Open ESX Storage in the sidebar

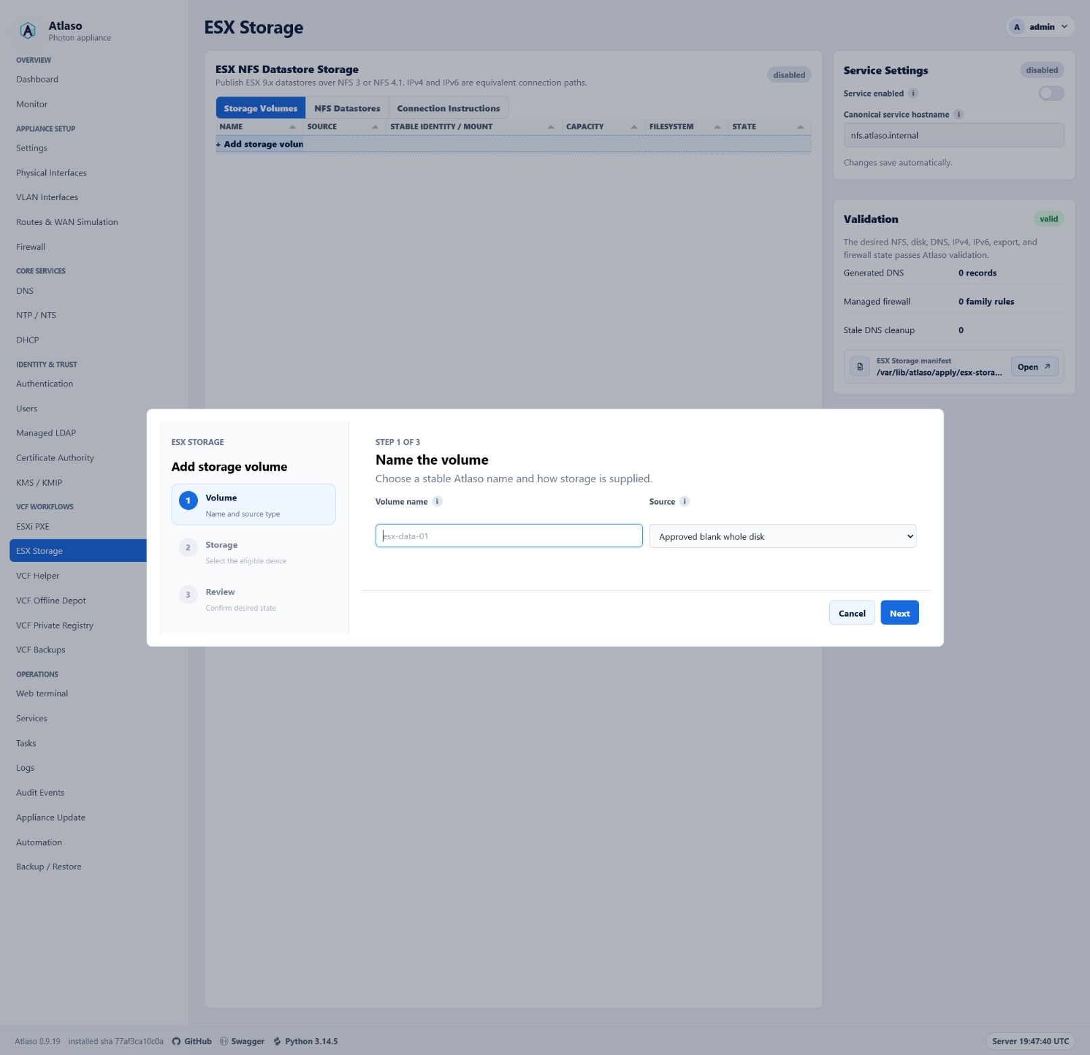click(78, 550)
